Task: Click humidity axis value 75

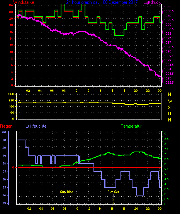Action: click(4, 187)
